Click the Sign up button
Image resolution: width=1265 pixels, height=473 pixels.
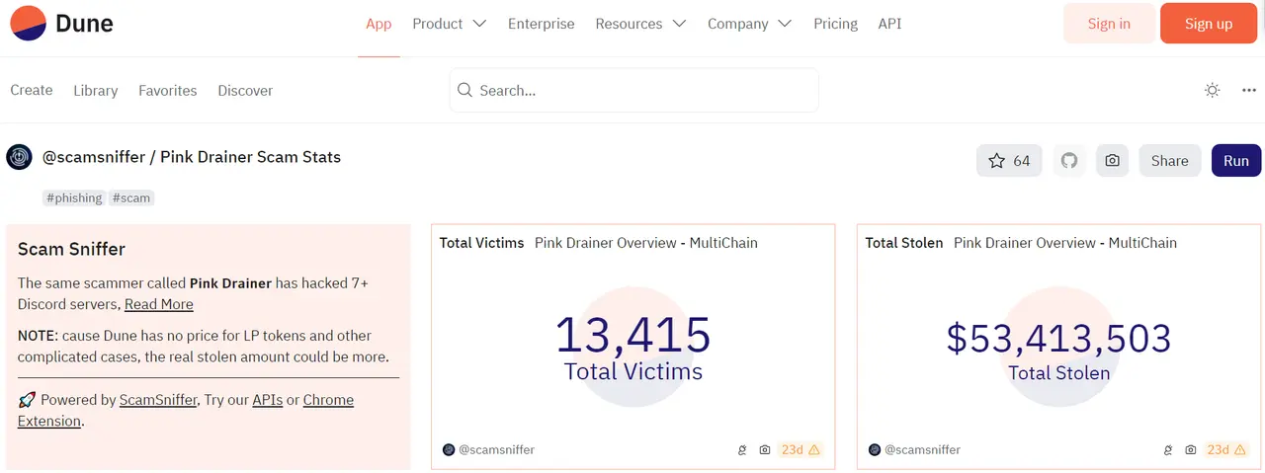1209,24
